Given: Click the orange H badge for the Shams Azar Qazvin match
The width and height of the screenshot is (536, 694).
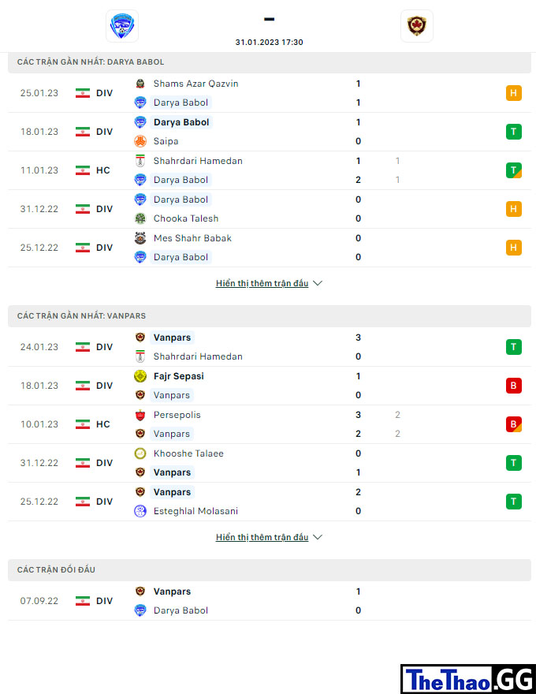Looking at the screenshot, I should (513, 93).
